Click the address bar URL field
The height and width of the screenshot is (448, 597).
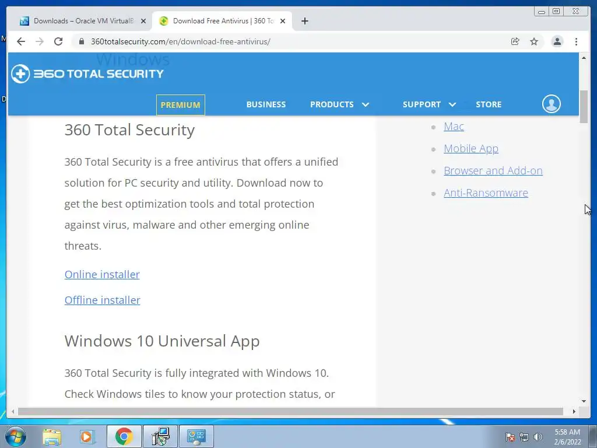tap(289, 41)
